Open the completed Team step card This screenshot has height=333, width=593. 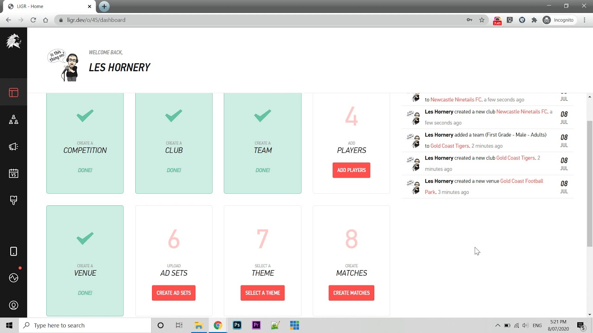pyautogui.click(x=263, y=143)
